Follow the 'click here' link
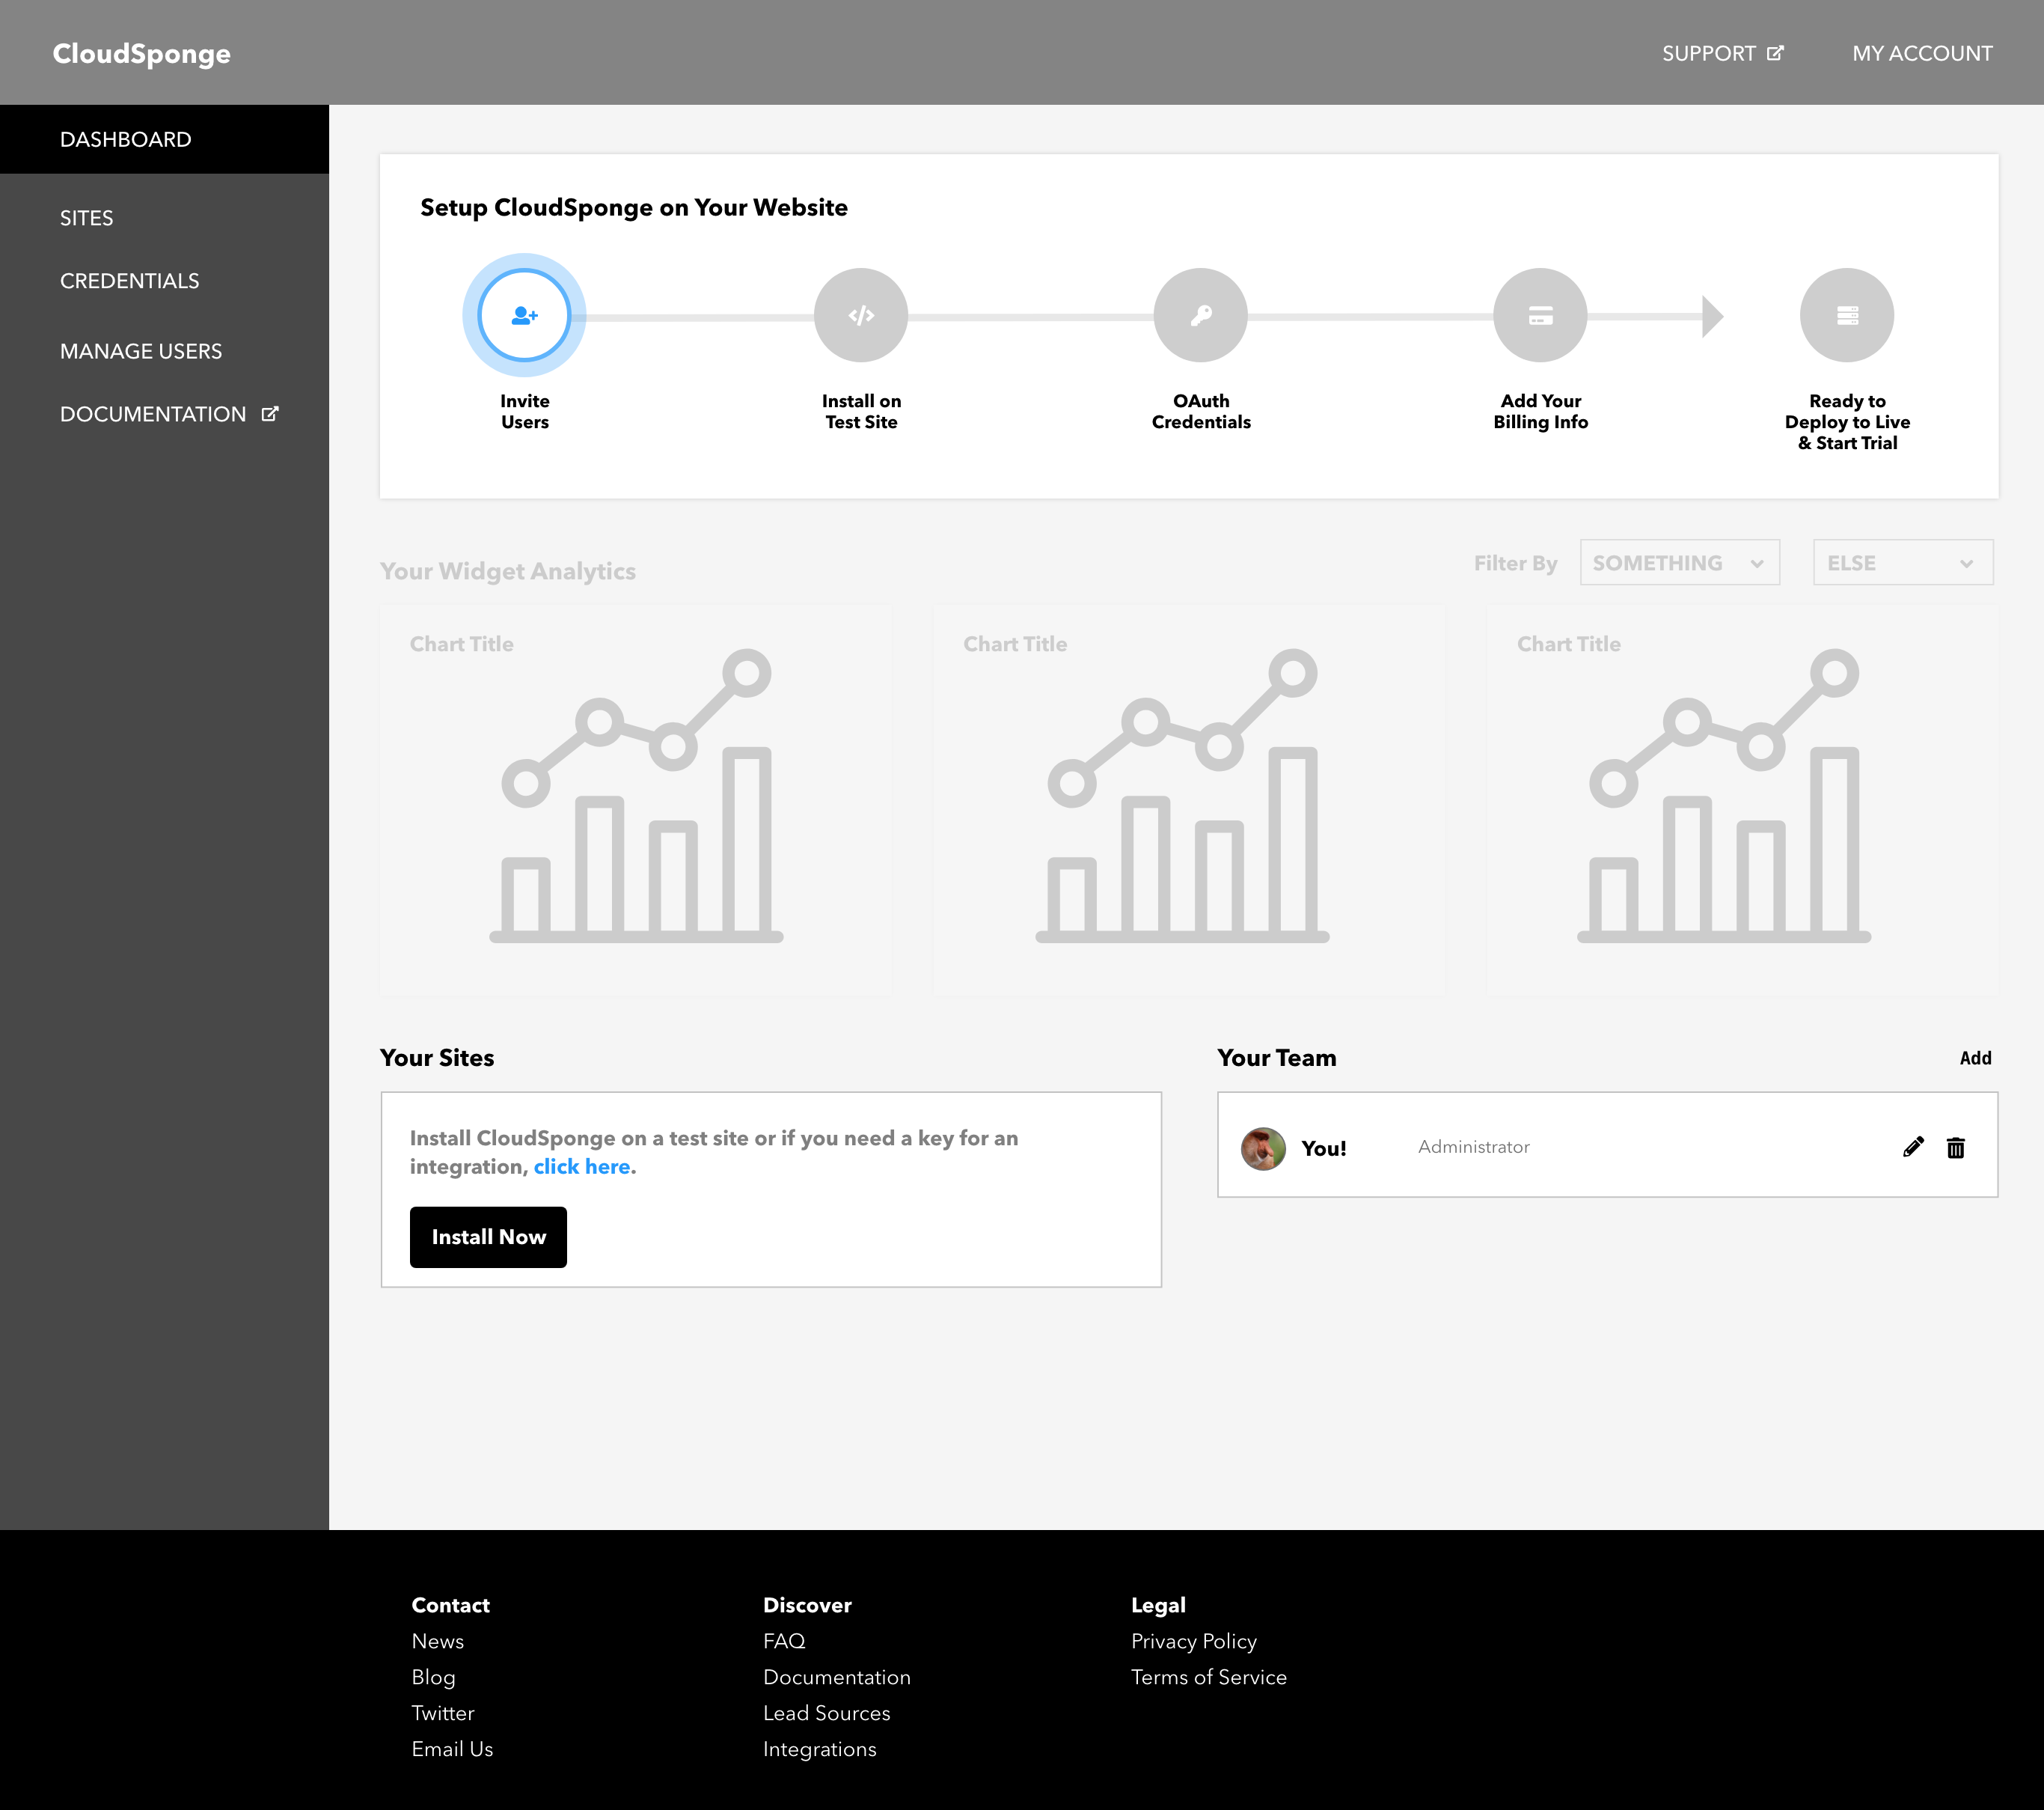2044x1810 pixels. coord(581,1167)
